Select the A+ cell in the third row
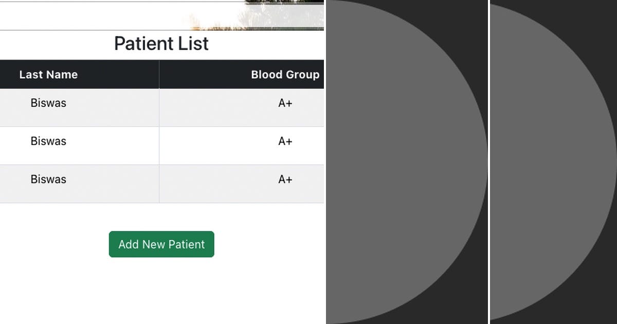Screen dimensions: 617x324 285,179
